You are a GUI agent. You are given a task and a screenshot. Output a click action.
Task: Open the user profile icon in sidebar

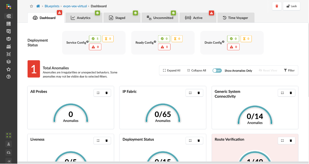tap(9, 144)
